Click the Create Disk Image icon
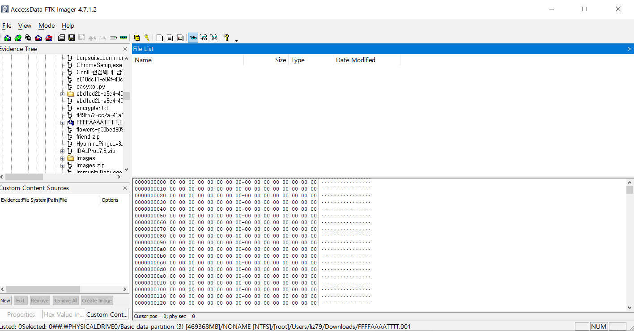 (61, 38)
